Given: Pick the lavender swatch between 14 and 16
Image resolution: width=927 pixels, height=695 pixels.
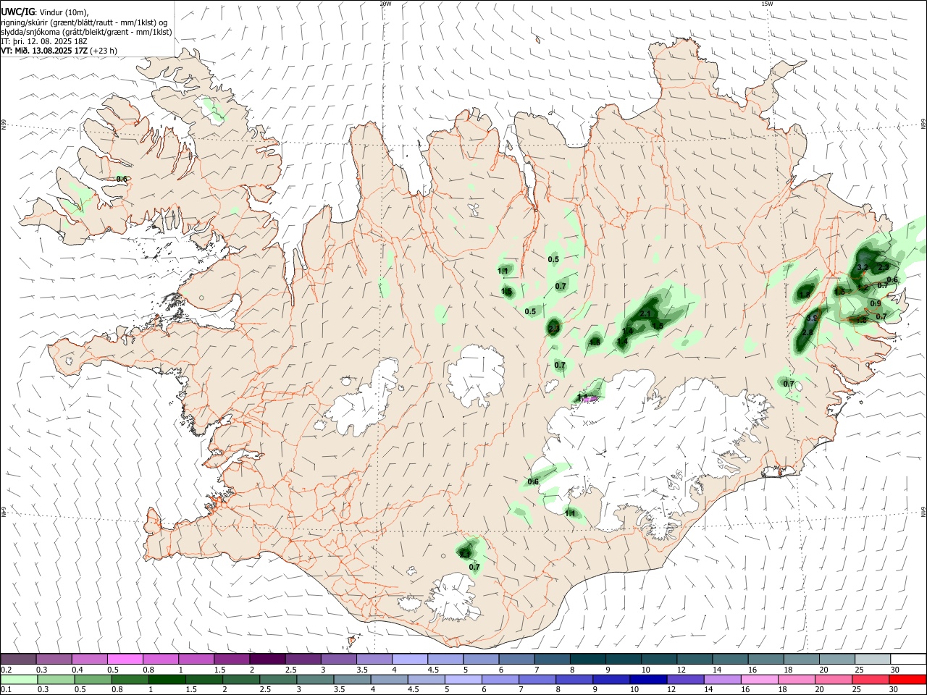Looking at the screenshot, I should tap(722, 679).
